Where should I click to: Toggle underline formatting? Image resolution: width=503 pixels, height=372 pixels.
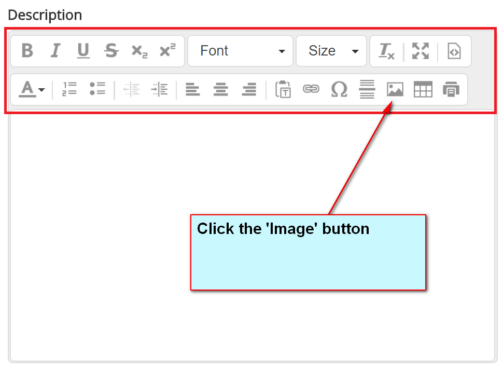pyautogui.click(x=83, y=51)
